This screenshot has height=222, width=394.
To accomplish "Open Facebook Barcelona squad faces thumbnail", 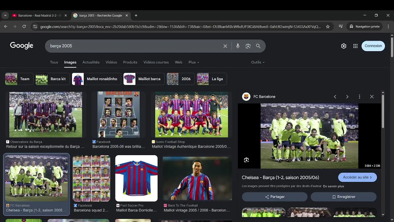I will pyautogui.click(x=91, y=178).
